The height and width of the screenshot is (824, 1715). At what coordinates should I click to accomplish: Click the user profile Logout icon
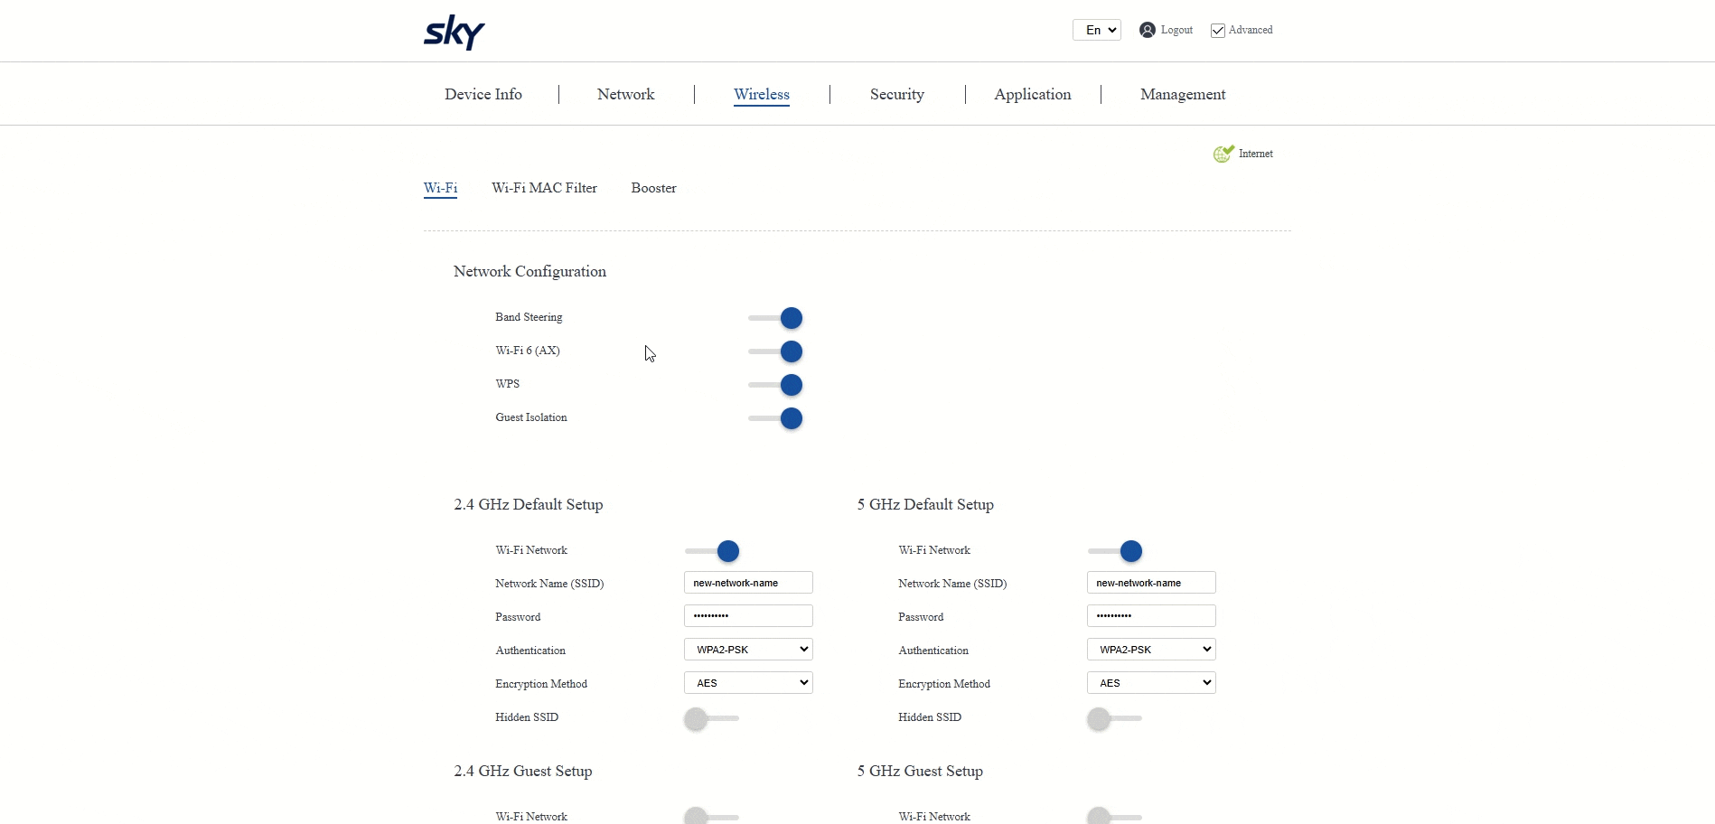(x=1147, y=30)
